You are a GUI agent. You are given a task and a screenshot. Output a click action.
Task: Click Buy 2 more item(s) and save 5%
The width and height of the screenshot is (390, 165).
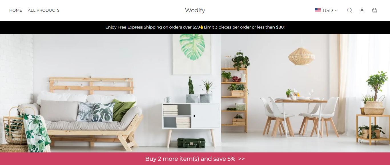(x=190, y=159)
